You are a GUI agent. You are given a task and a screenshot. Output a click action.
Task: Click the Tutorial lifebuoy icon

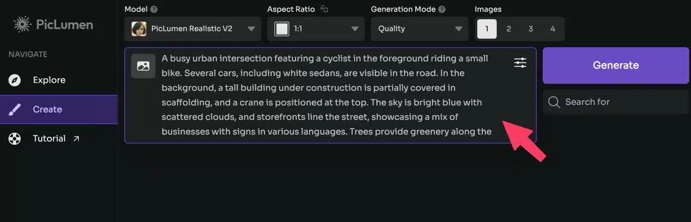[x=15, y=138]
